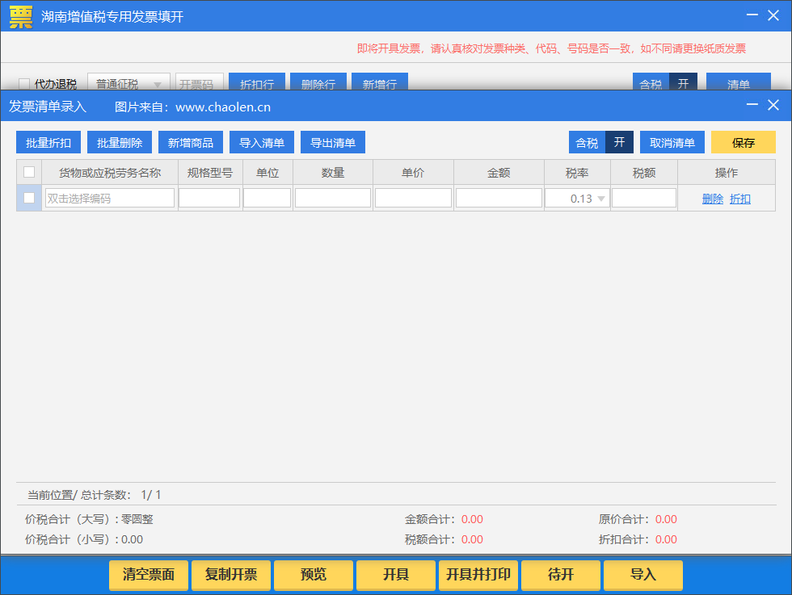Click the 导入 button on the bottom bar
Viewport: 792px width, 595px height.
tap(643, 574)
